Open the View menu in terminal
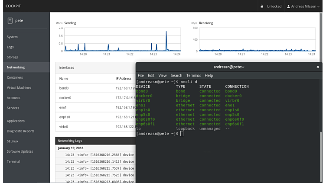This screenshot has height=183, width=326. click(163, 75)
